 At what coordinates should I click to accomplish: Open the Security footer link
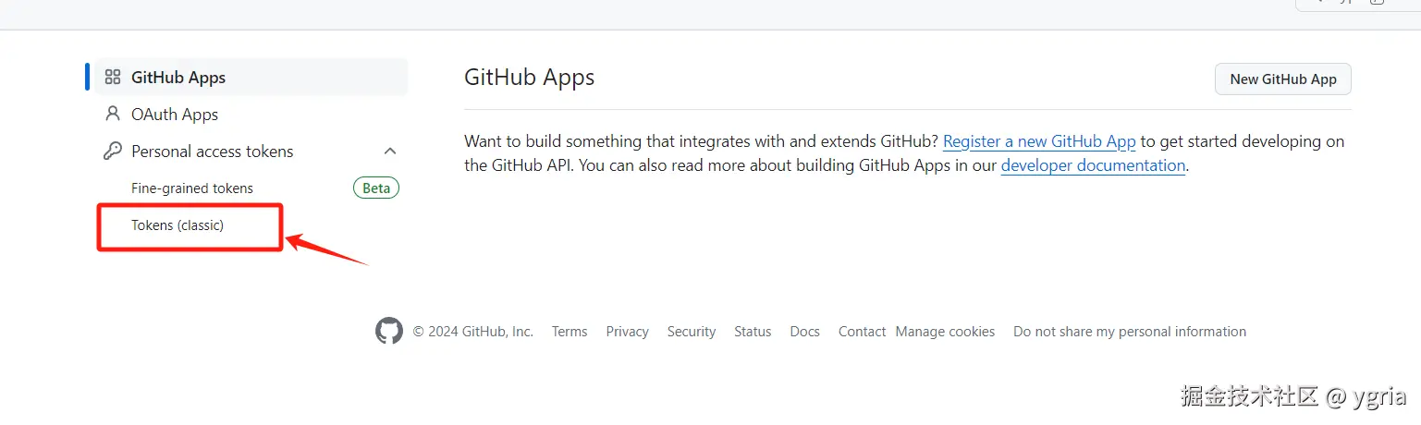pos(692,332)
